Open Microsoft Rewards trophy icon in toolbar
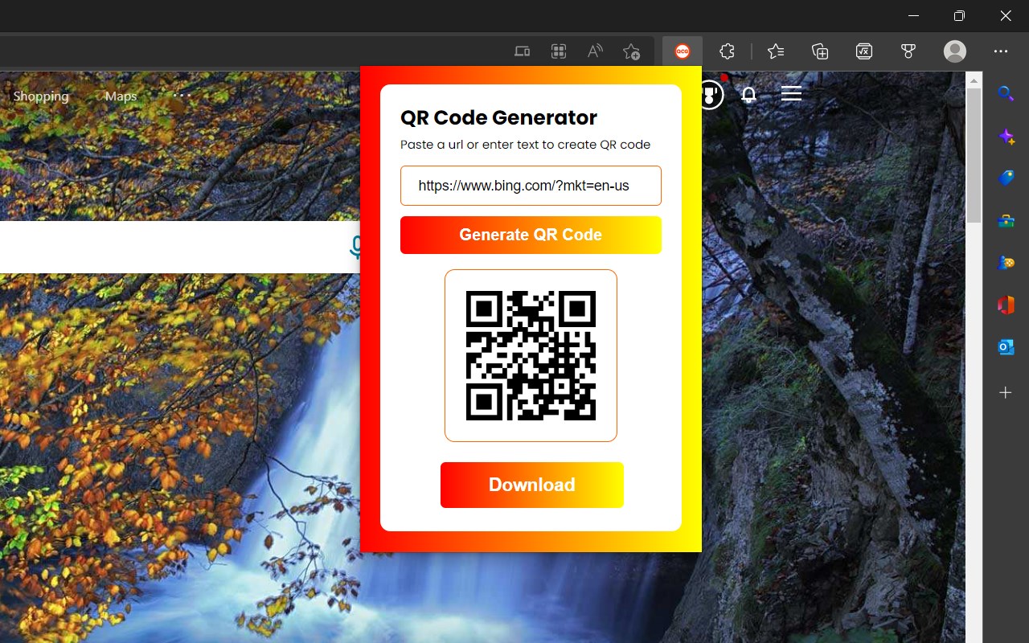 click(x=908, y=51)
